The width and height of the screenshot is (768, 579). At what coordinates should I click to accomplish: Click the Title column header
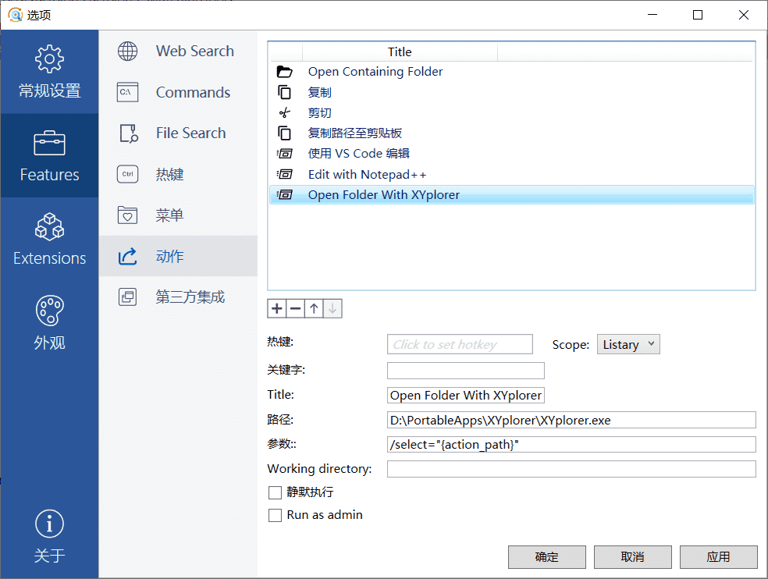[x=399, y=52]
